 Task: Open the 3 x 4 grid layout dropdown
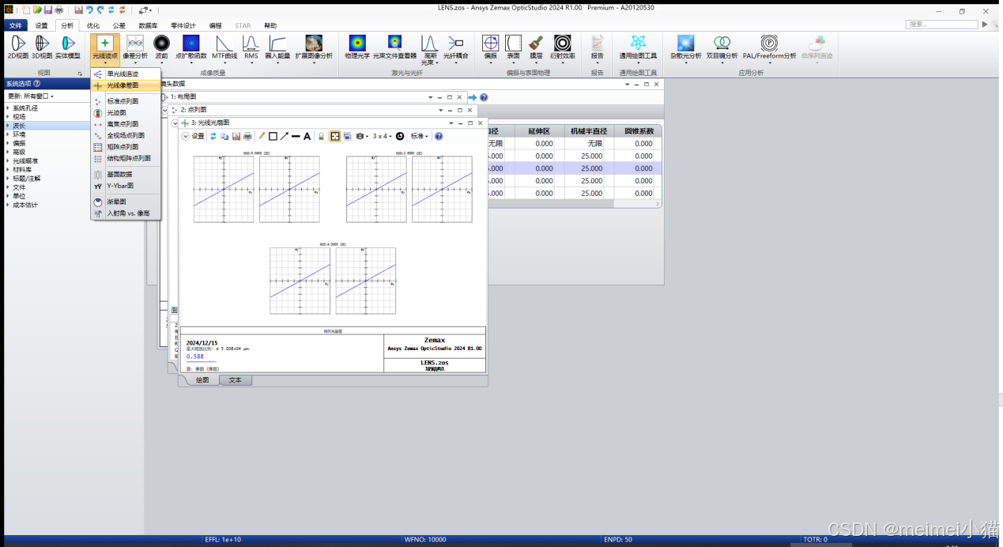pyautogui.click(x=383, y=136)
